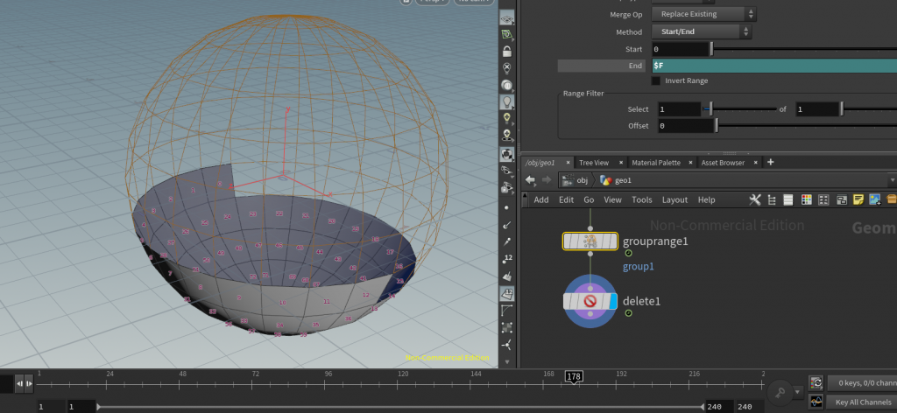Toggle the disabled-lighting bulb icon with X

point(507,68)
